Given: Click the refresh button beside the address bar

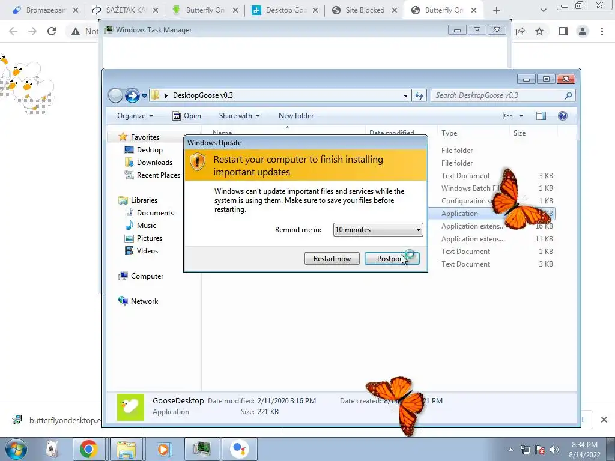Looking at the screenshot, I should 419,95.
